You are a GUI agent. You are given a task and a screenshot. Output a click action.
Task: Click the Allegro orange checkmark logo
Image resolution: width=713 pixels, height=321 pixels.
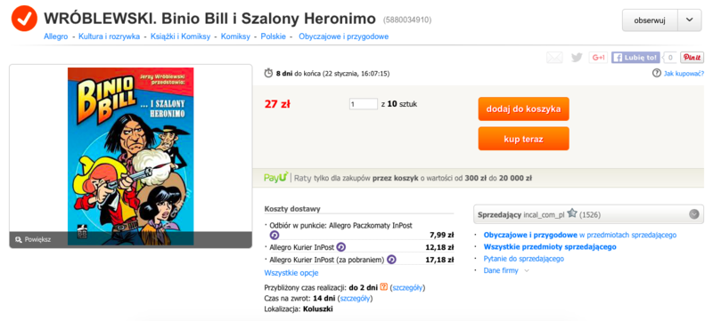coord(24,19)
